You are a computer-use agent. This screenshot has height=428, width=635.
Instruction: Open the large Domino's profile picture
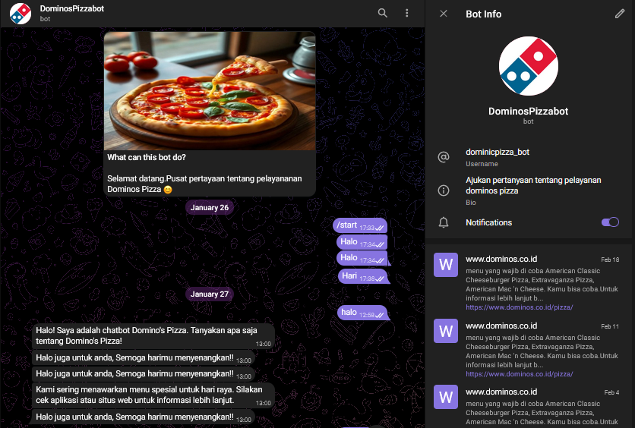click(x=528, y=65)
